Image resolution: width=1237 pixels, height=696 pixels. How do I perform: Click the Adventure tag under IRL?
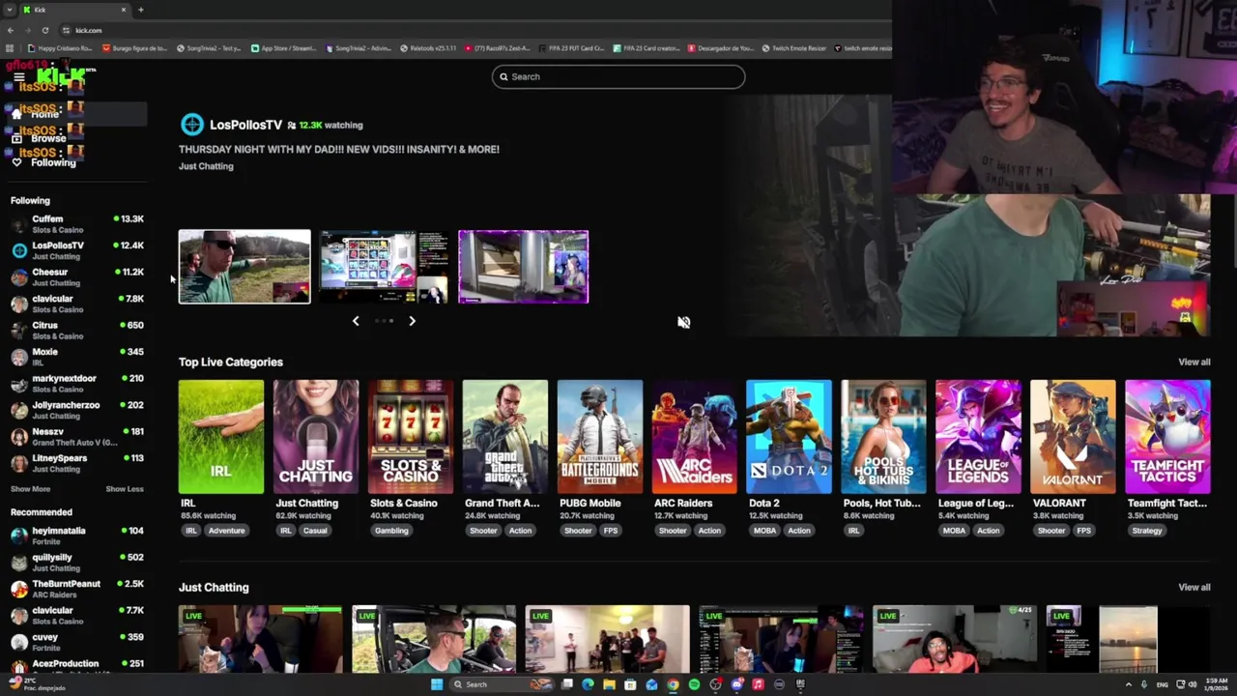click(226, 531)
